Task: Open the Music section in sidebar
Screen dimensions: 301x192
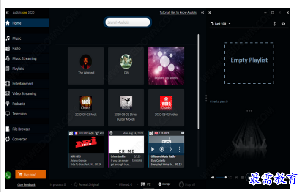Action: coord(27,38)
